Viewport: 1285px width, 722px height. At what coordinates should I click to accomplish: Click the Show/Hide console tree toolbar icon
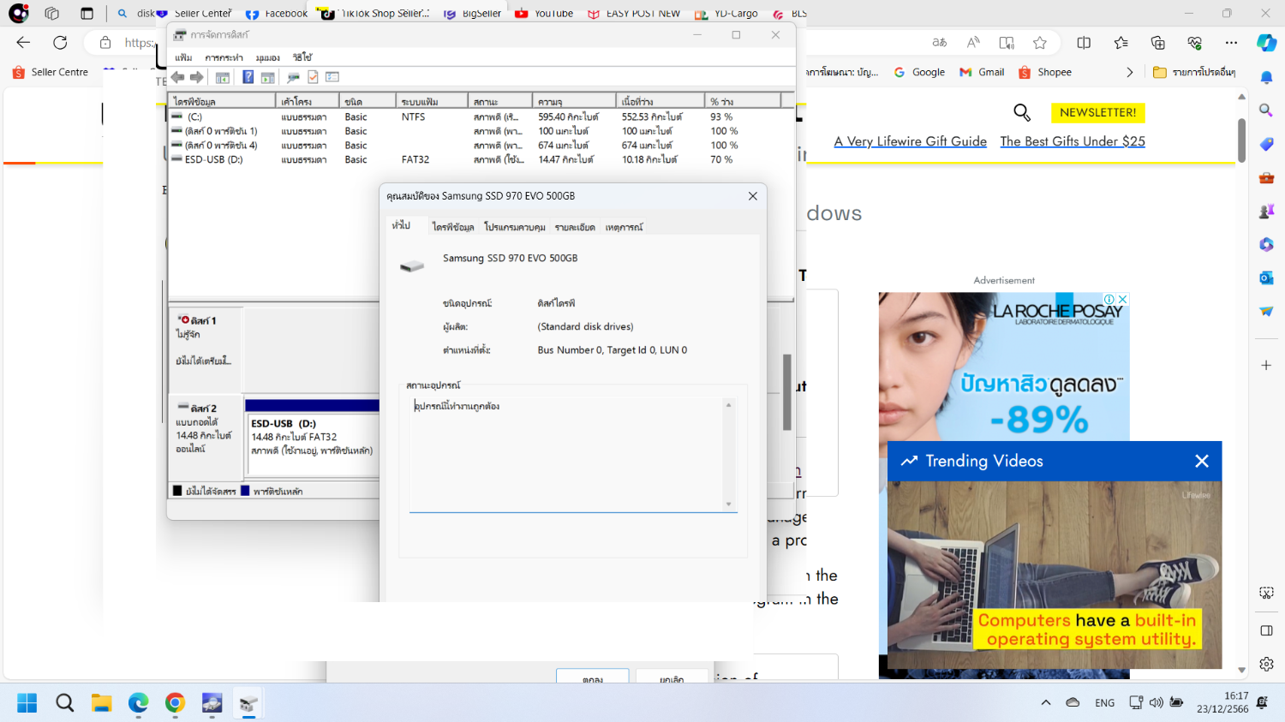pos(223,77)
